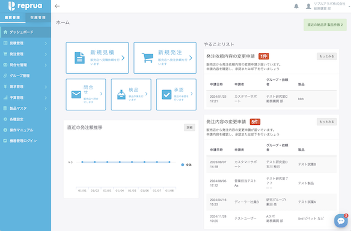Screen dimensions: 351x231
Task: Click the 5件 count badge
Action: pyautogui.click(x=255, y=122)
